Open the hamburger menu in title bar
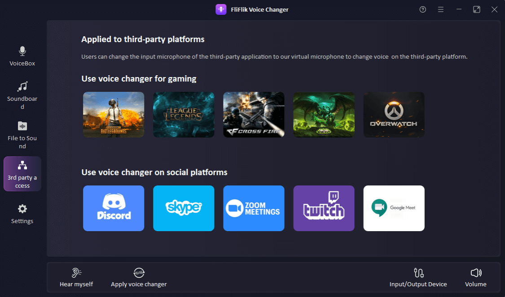 pyautogui.click(x=441, y=9)
